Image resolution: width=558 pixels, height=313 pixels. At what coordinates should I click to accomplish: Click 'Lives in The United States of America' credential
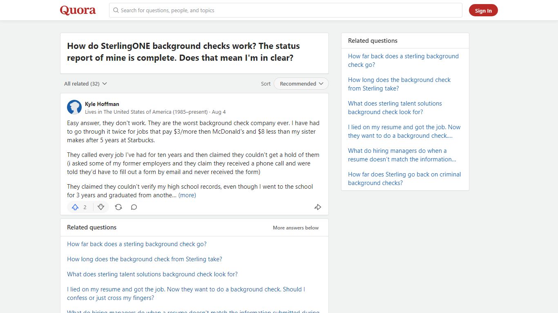(146, 112)
